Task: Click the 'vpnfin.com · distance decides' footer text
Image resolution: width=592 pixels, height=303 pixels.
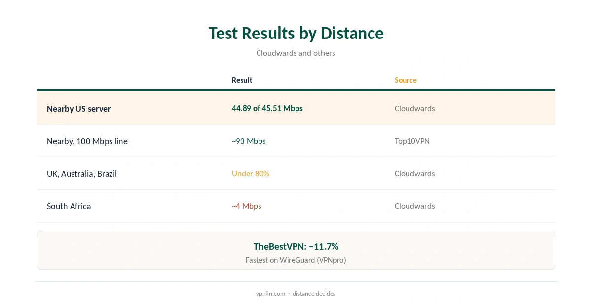Action: point(296,293)
